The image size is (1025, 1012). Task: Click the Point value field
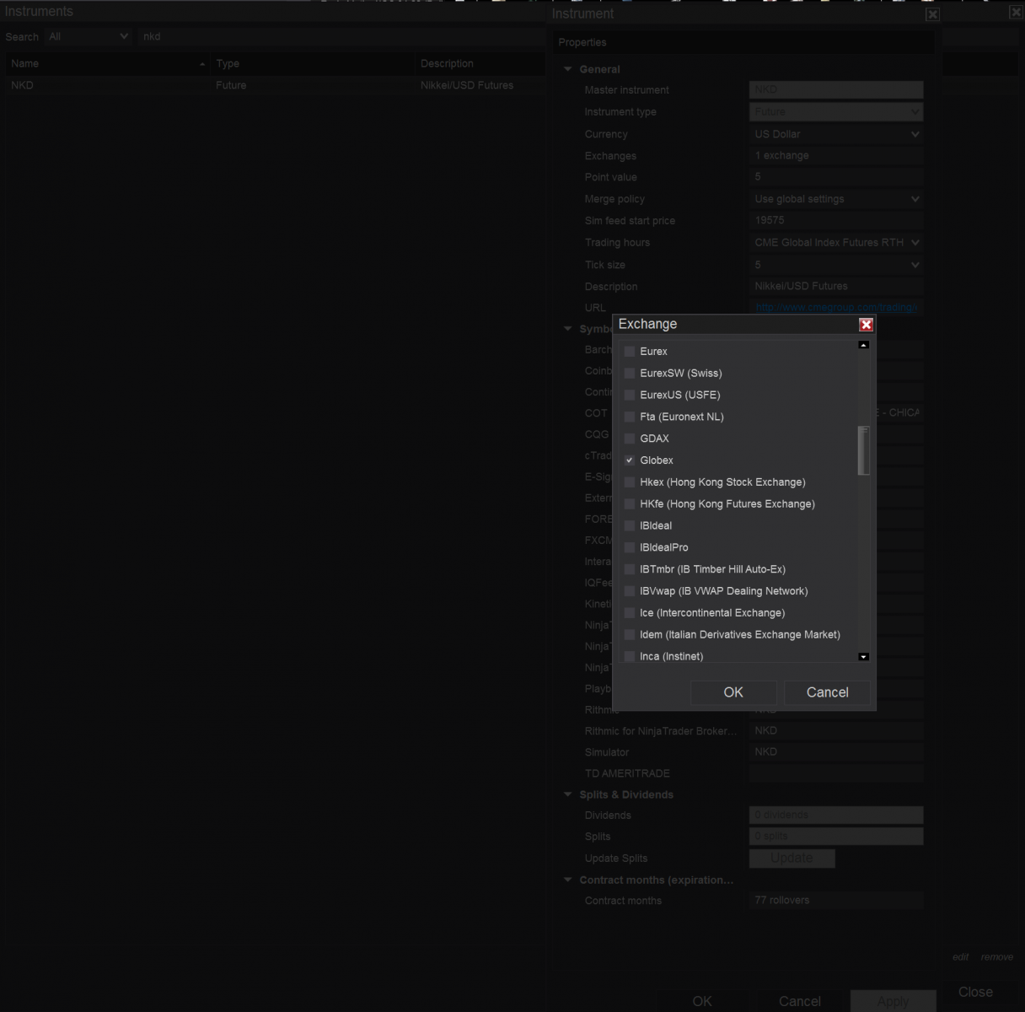click(x=836, y=177)
